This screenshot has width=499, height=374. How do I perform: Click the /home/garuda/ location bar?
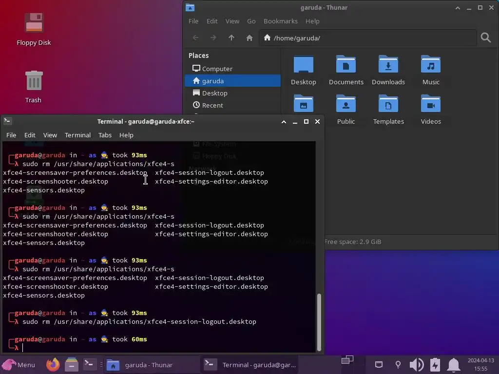pos(367,38)
